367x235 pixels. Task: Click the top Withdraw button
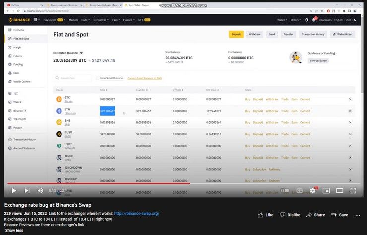tap(254, 34)
